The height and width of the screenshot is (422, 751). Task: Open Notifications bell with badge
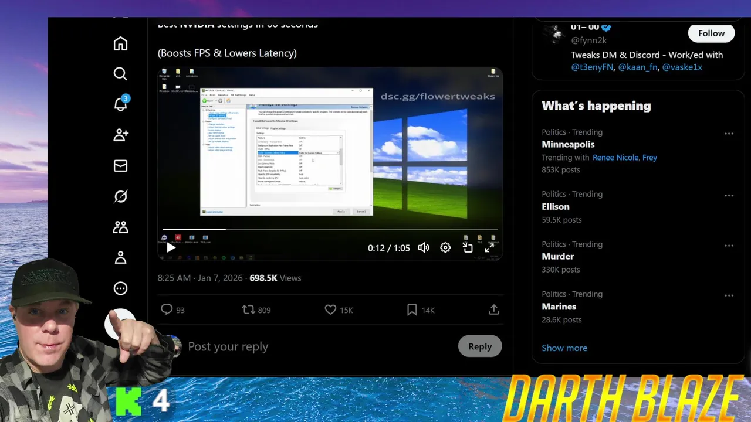(x=121, y=104)
